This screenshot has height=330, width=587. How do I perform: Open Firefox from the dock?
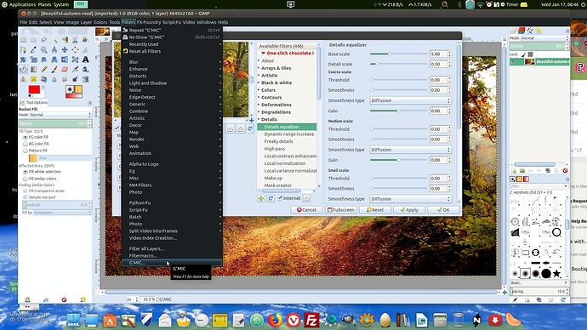(x=275, y=321)
